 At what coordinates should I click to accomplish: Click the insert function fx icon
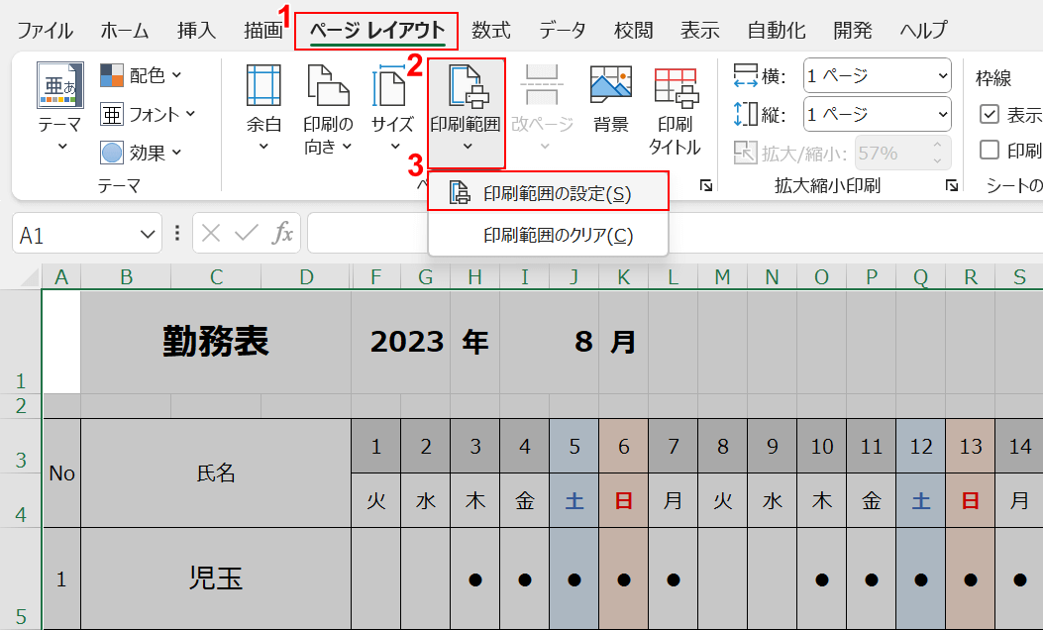click(x=283, y=234)
